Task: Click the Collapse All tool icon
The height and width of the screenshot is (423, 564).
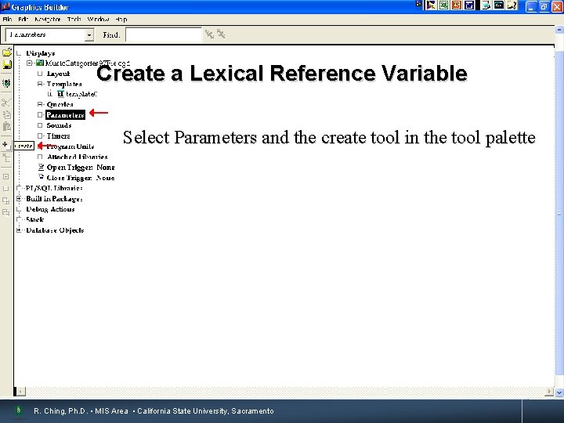Action: [x=5, y=212]
